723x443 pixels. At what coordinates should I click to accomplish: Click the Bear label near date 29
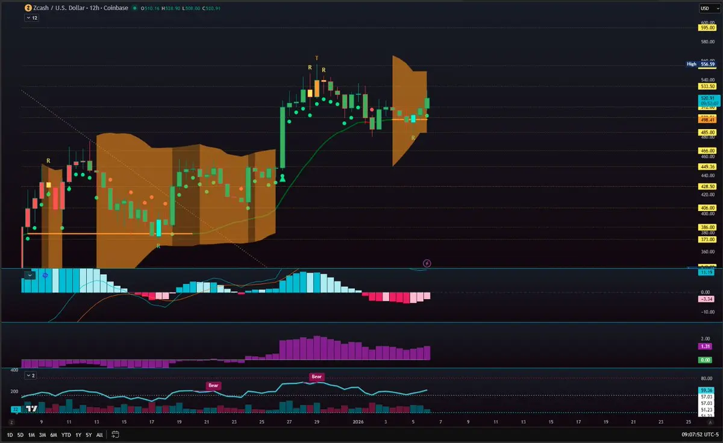pyautogui.click(x=317, y=377)
